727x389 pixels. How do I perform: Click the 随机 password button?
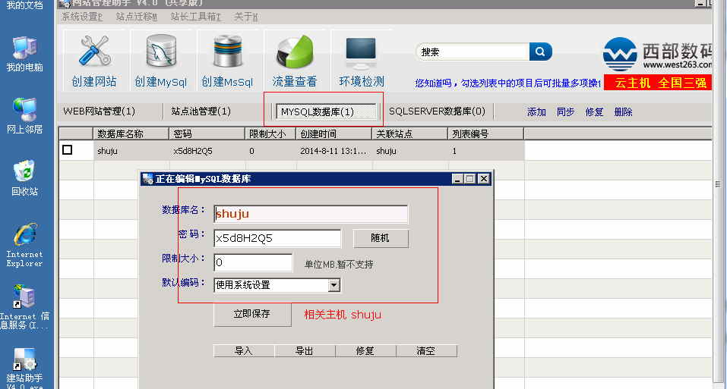point(381,238)
